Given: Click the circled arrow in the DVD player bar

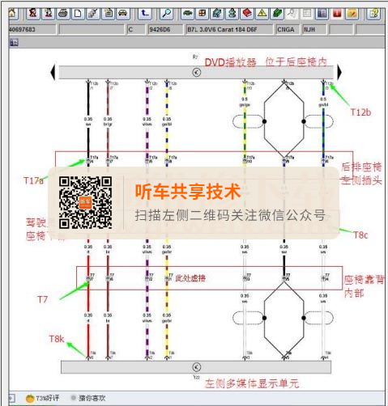Looking at the screenshot, I should [x=197, y=72].
